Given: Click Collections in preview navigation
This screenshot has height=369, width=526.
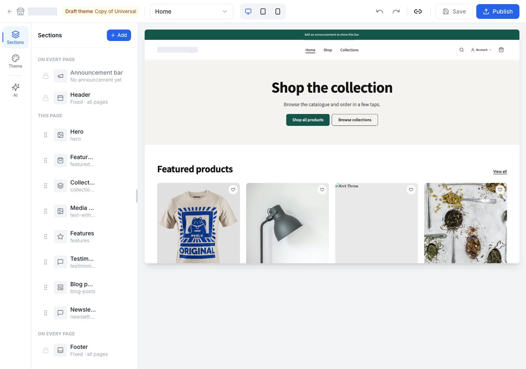Looking at the screenshot, I should click(x=349, y=50).
